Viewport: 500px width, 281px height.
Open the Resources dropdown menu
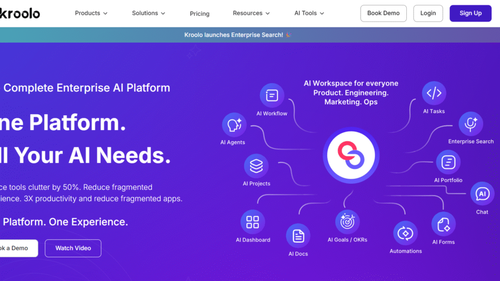(x=251, y=13)
